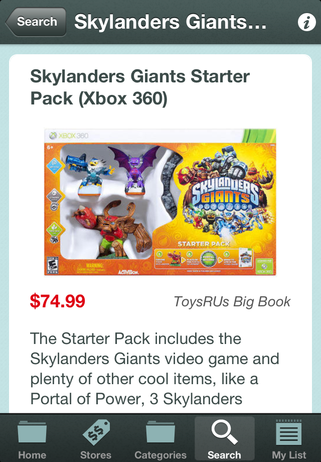This screenshot has width=321, height=462.
Task: Switch to the Home tab label
Action: point(32,454)
